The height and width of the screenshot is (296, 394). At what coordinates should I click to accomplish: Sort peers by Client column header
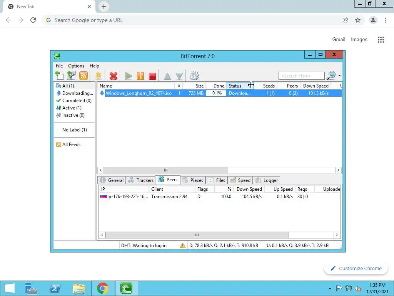172,189
